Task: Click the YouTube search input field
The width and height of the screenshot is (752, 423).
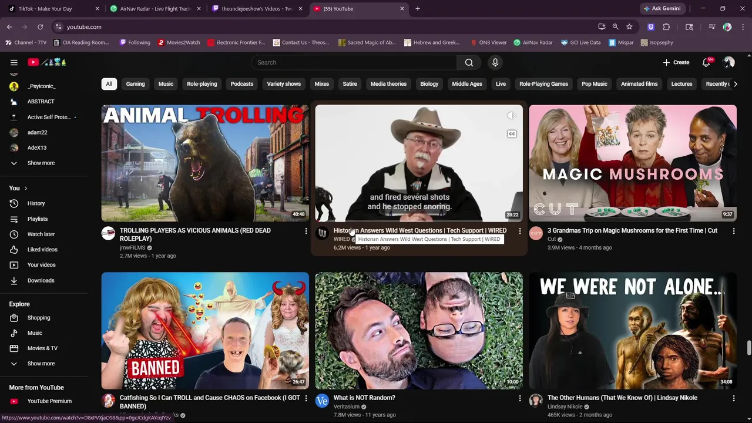Action: tap(354, 62)
